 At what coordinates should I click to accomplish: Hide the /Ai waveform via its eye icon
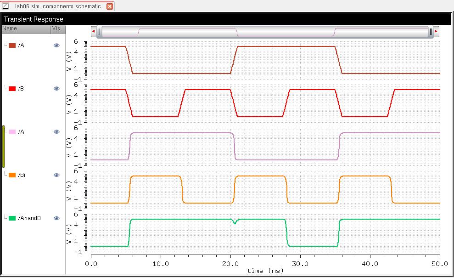(56, 132)
